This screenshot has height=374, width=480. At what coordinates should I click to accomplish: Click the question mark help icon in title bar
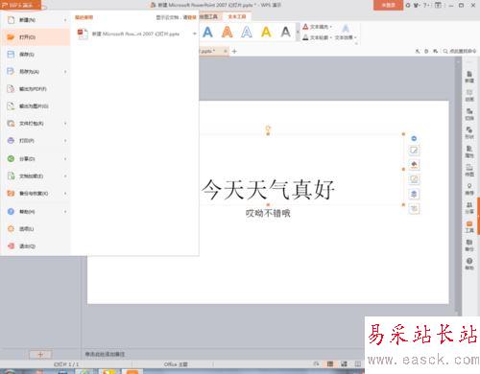pyautogui.click(x=426, y=6)
